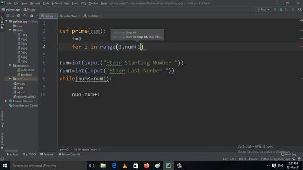This screenshot has width=303, height=170.
Task: Open the VCS menu
Action: coord(83,3)
